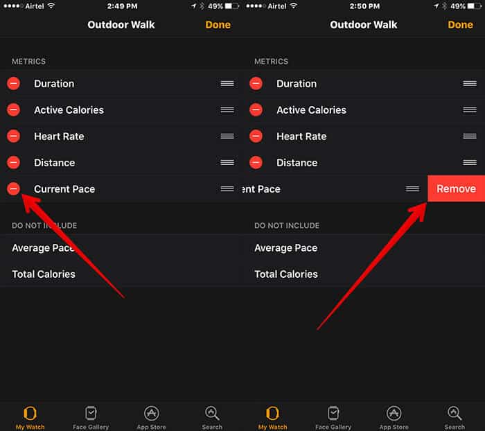Open the App Store tab, left screen
Image resolution: width=485 pixels, height=431 pixels.
[152, 417]
